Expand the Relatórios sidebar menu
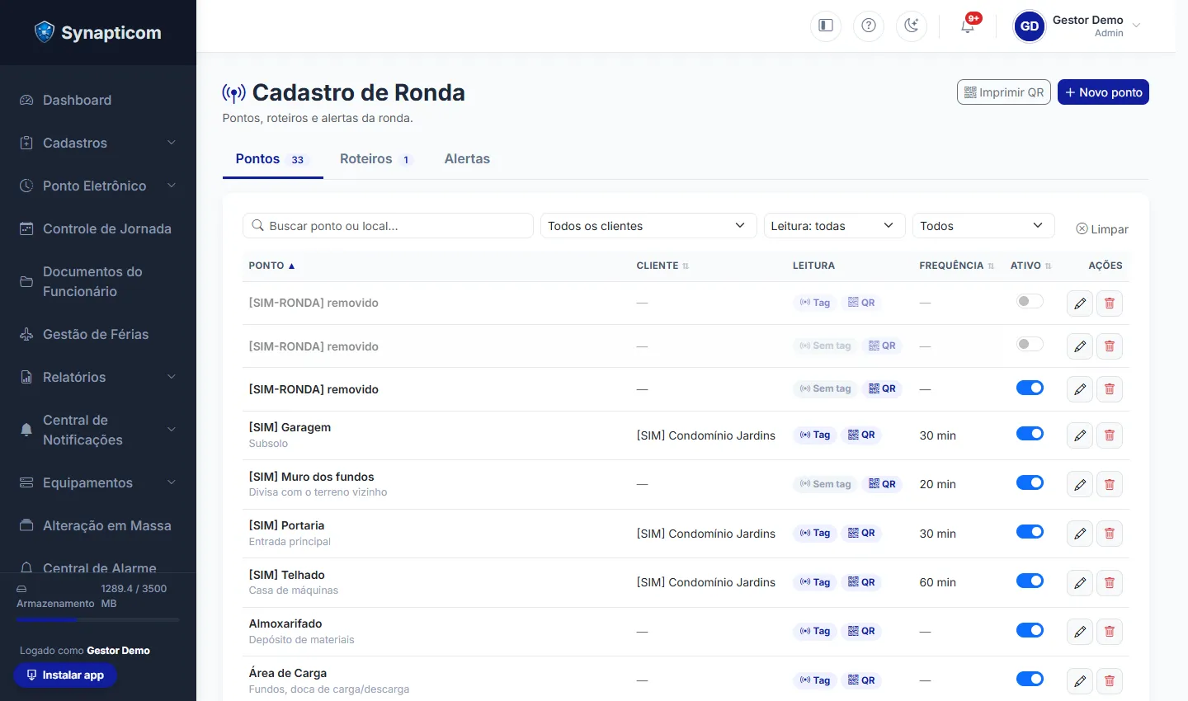 pos(98,377)
